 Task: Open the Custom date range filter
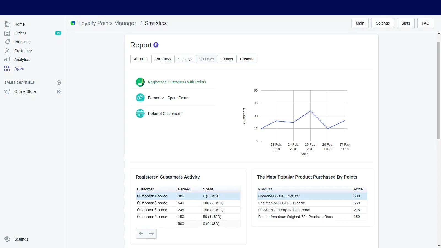pos(246,59)
